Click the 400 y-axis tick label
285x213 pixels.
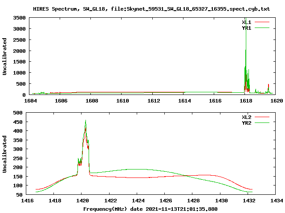(18, 131)
